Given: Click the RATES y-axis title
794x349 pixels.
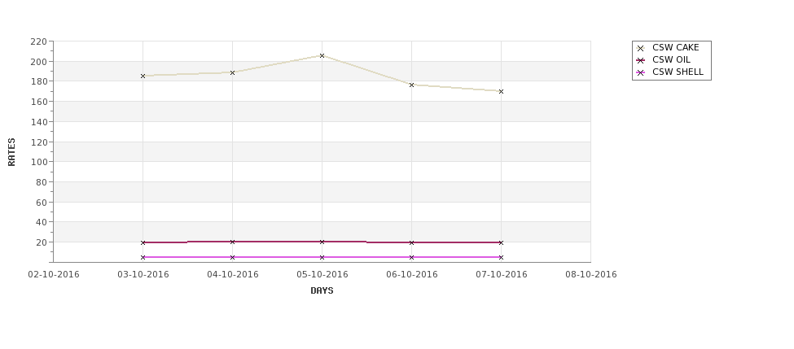Looking at the screenshot, I should [11, 151].
